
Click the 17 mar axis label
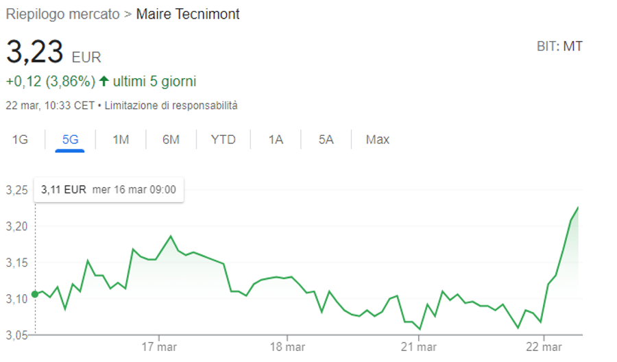159,347
